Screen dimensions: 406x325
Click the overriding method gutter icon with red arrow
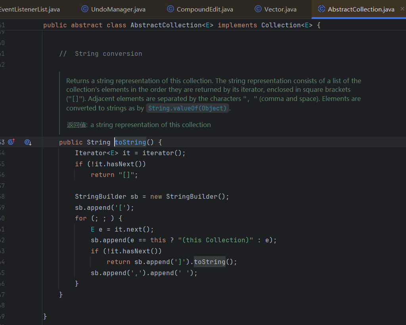[11, 142]
